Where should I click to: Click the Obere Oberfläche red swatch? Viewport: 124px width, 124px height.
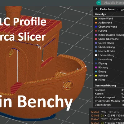pyautogui.click(x=96, y=39)
